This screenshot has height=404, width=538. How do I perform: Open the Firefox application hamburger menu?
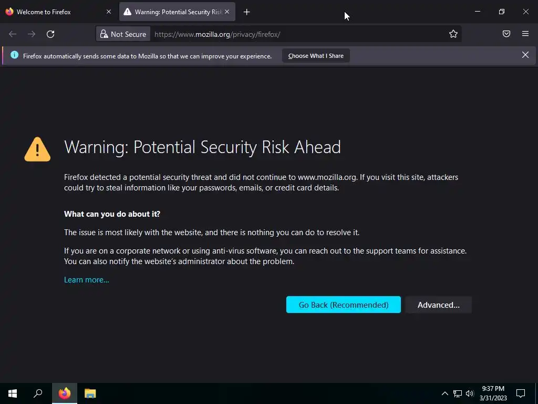tap(525, 34)
